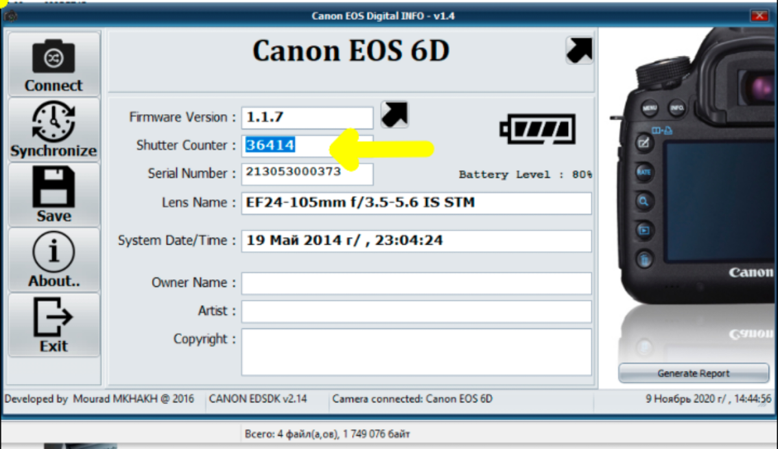Click 'CANON EDSDK v2.14' status entry

(258, 399)
